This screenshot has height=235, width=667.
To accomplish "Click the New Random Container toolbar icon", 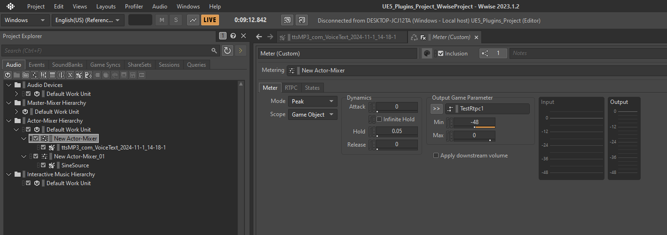I will pos(43,75).
